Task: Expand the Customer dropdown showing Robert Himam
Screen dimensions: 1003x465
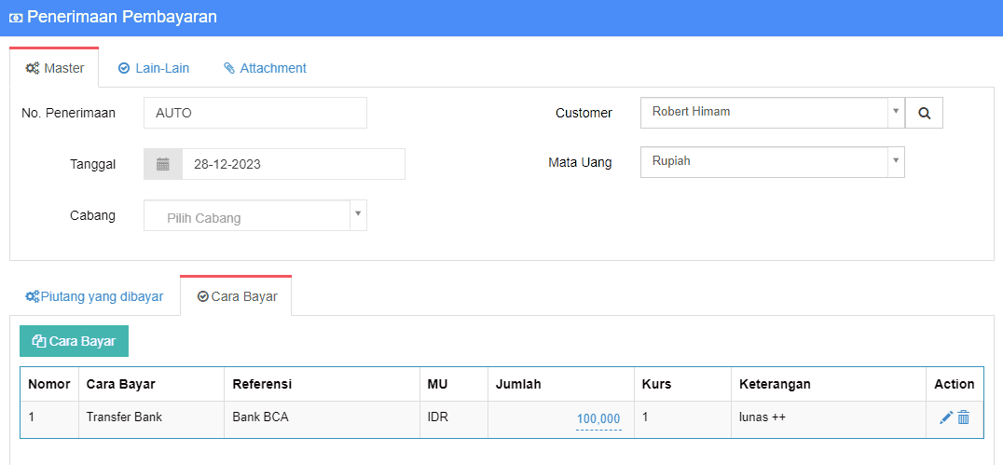Action: (772, 112)
